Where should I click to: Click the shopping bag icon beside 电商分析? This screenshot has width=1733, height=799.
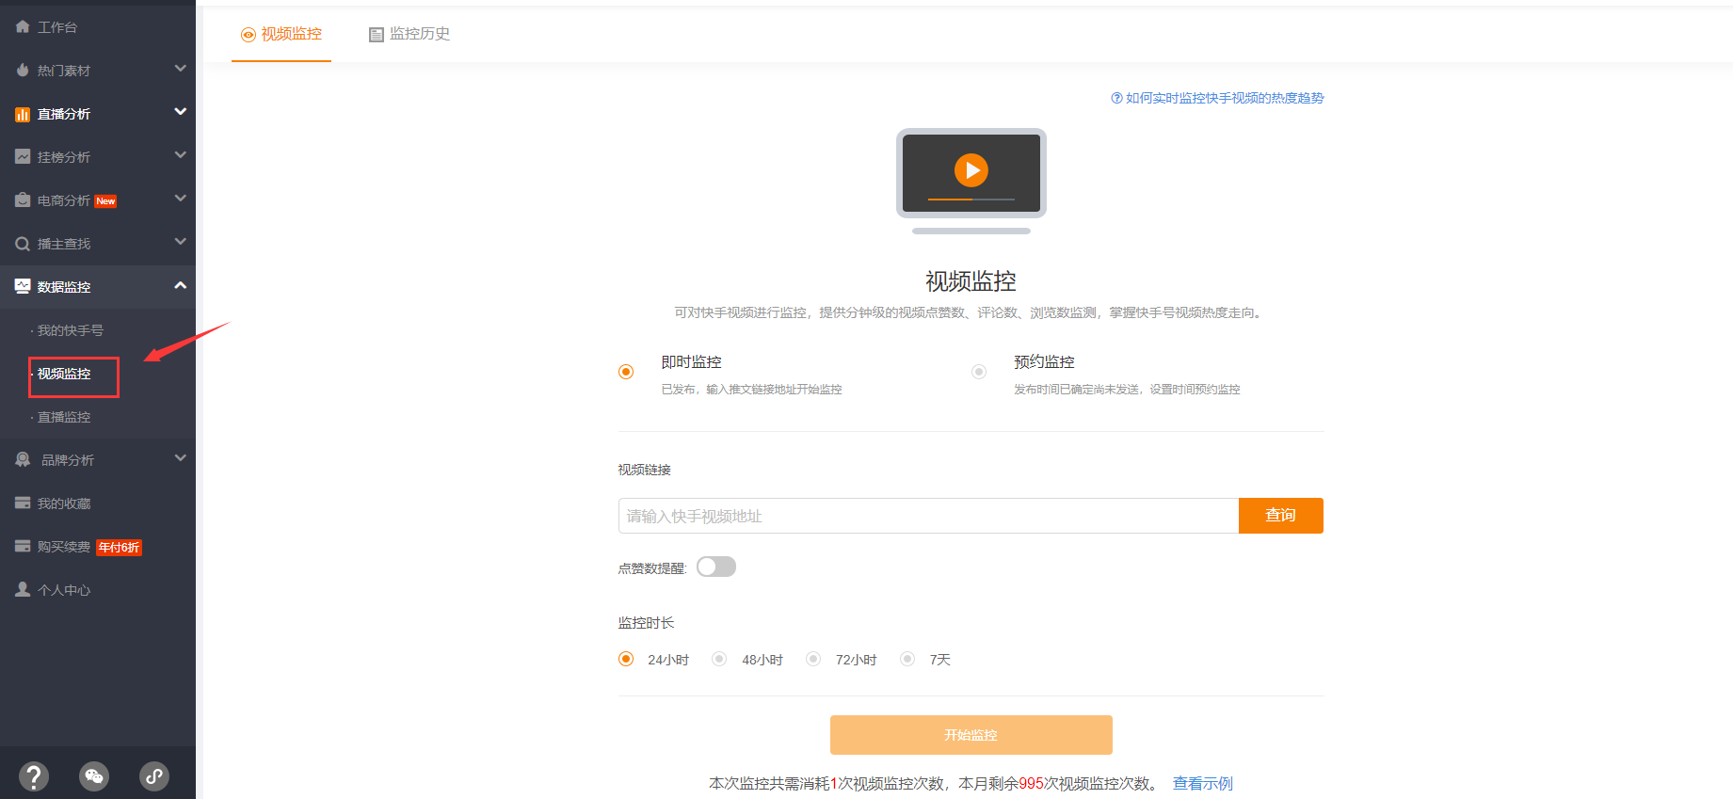click(23, 200)
